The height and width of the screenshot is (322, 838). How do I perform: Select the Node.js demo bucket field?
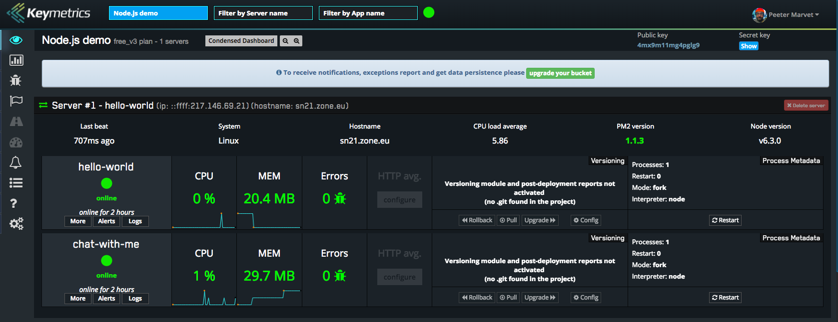click(x=158, y=13)
